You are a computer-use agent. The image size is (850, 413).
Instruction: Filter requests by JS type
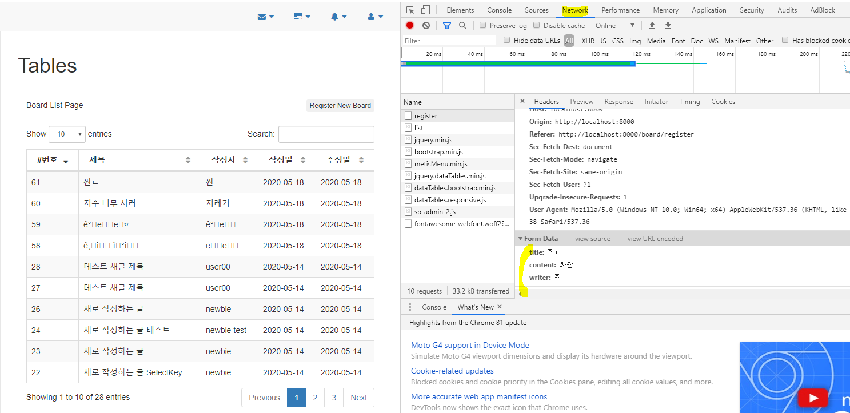pyautogui.click(x=603, y=41)
